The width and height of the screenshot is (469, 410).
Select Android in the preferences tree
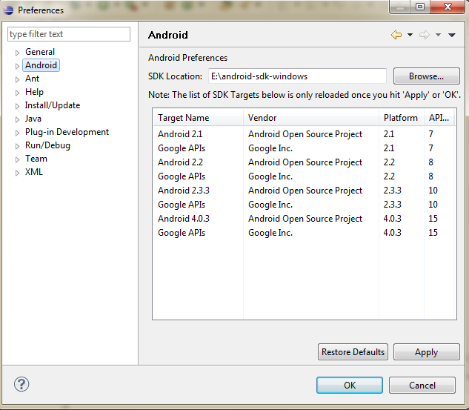click(x=41, y=65)
